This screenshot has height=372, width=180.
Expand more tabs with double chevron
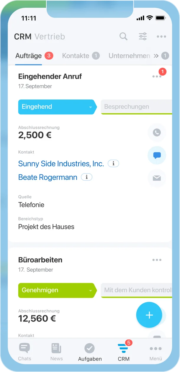point(156,56)
